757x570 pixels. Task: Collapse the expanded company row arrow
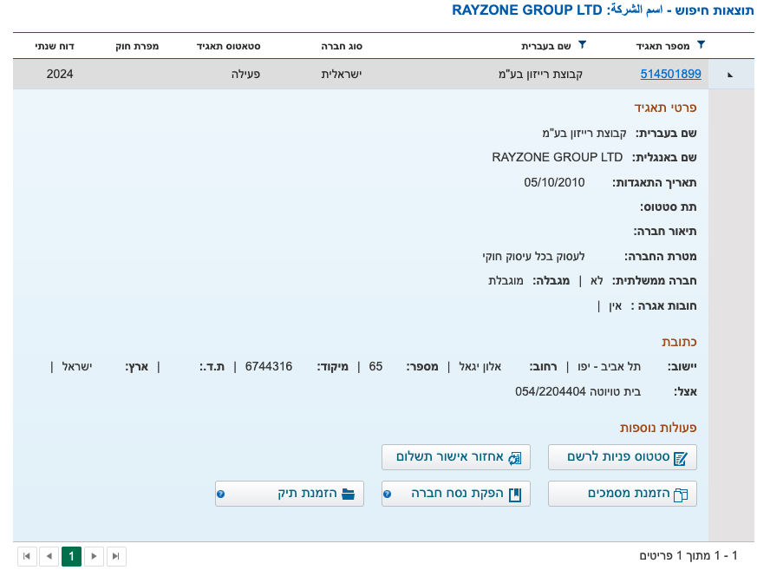[x=729, y=75]
